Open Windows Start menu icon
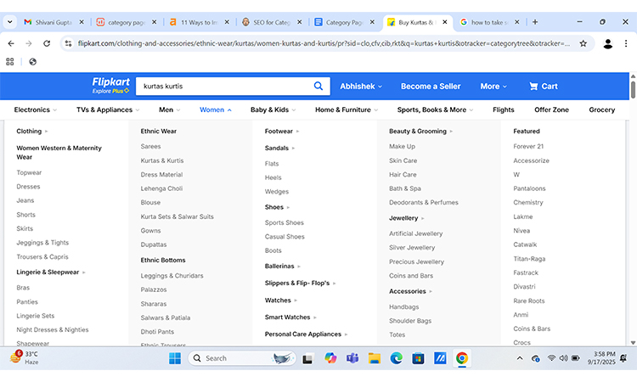637x382 pixels. pos(175,358)
